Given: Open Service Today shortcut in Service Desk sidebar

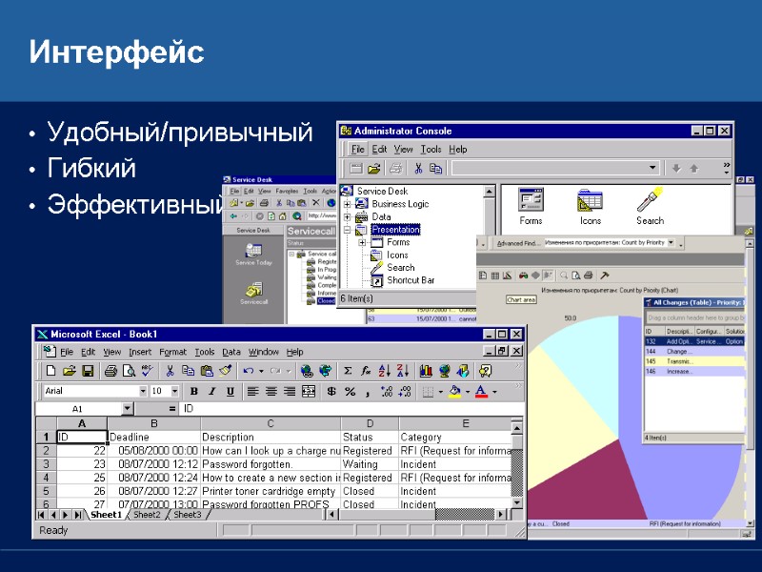Looking at the screenshot, I should (253, 255).
